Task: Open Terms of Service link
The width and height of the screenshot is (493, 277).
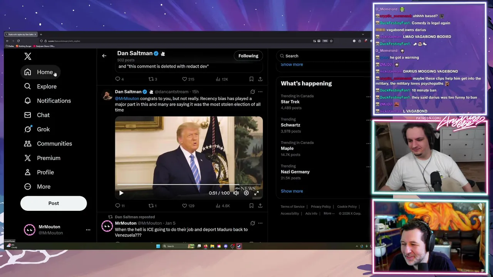Action: (292, 207)
